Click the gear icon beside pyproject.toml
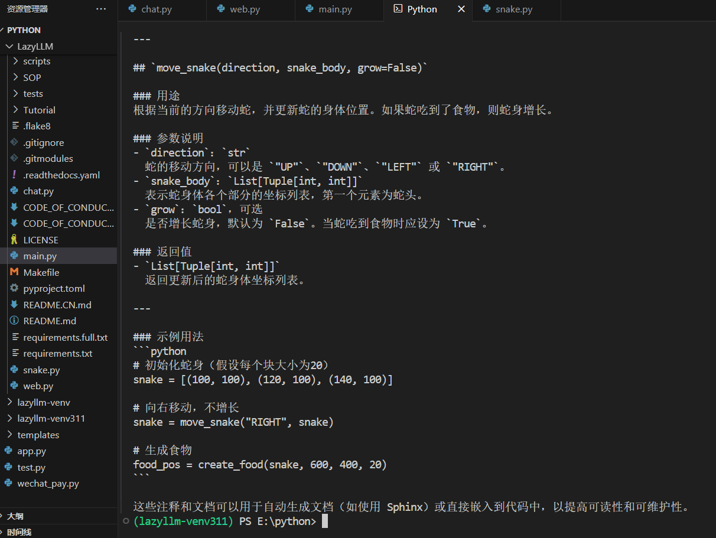The width and height of the screenshot is (716, 538). pyautogui.click(x=15, y=288)
